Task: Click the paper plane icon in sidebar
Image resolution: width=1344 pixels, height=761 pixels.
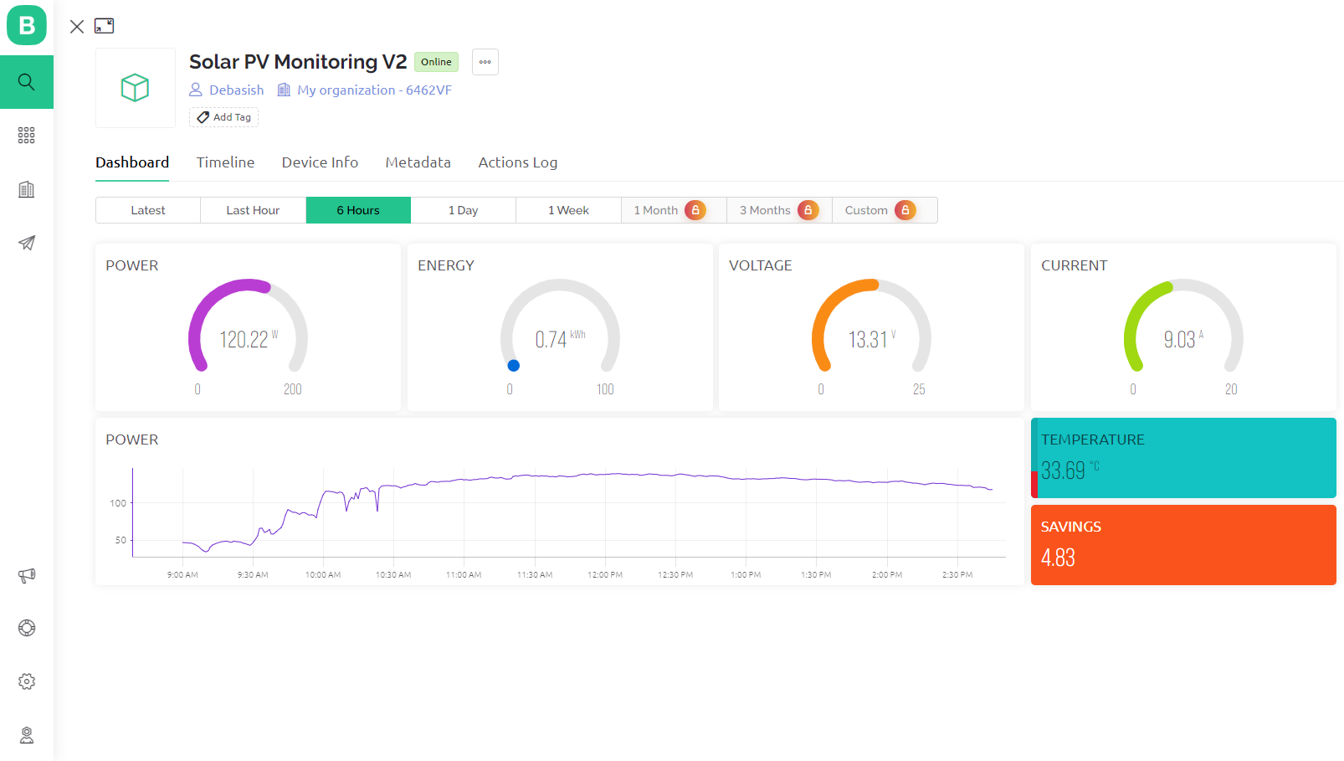Action: coord(26,243)
